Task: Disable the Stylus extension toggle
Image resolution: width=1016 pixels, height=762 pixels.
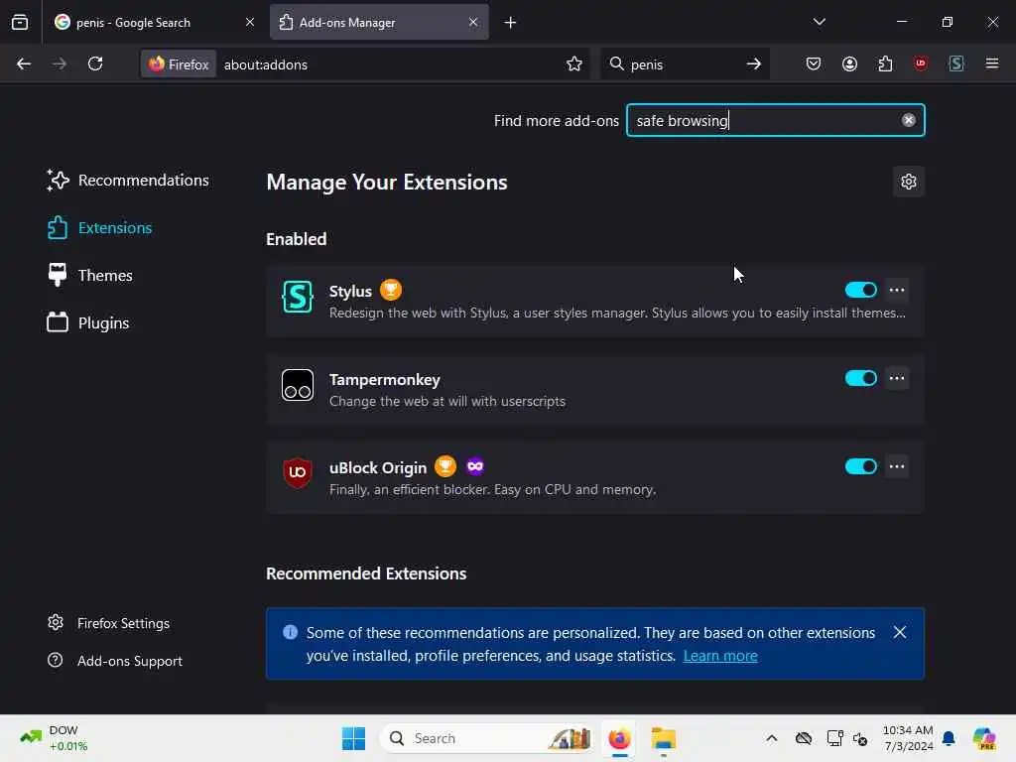Action: click(x=860, y=290)
